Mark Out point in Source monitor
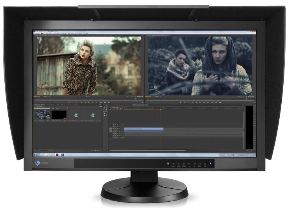The width and height of the screenshot is (288, 208). (77, 102)
